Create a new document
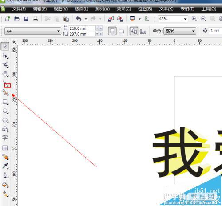This screenshot has height=206, width=222. [x=8, y=19]
